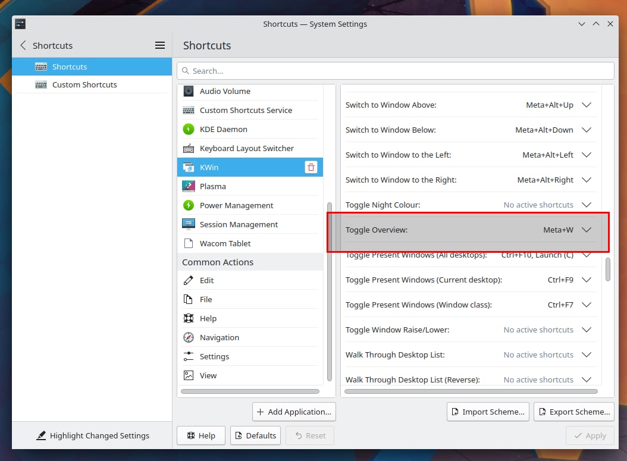This screenshot has height=461, width=627.
Task: Select Session Management in the list
Action: pyautogui.click(x=250, y=224)
